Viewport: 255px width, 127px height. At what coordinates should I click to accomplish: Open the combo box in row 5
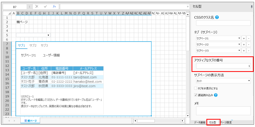[48, 35]
